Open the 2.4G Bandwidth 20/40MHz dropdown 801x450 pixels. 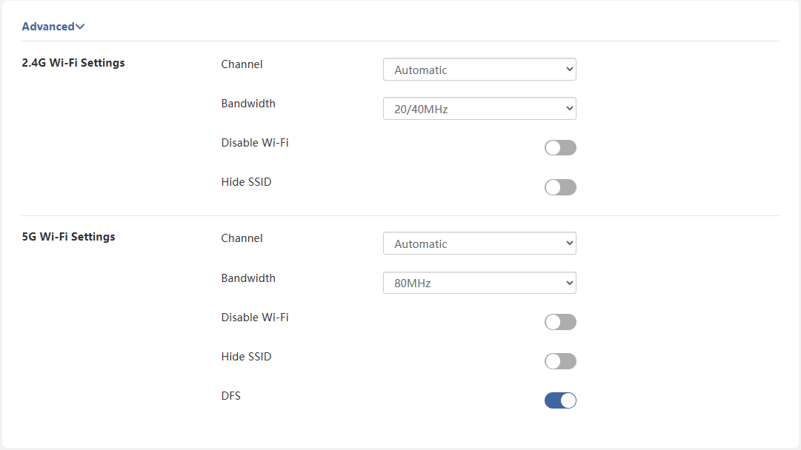[x=479, y=109]
